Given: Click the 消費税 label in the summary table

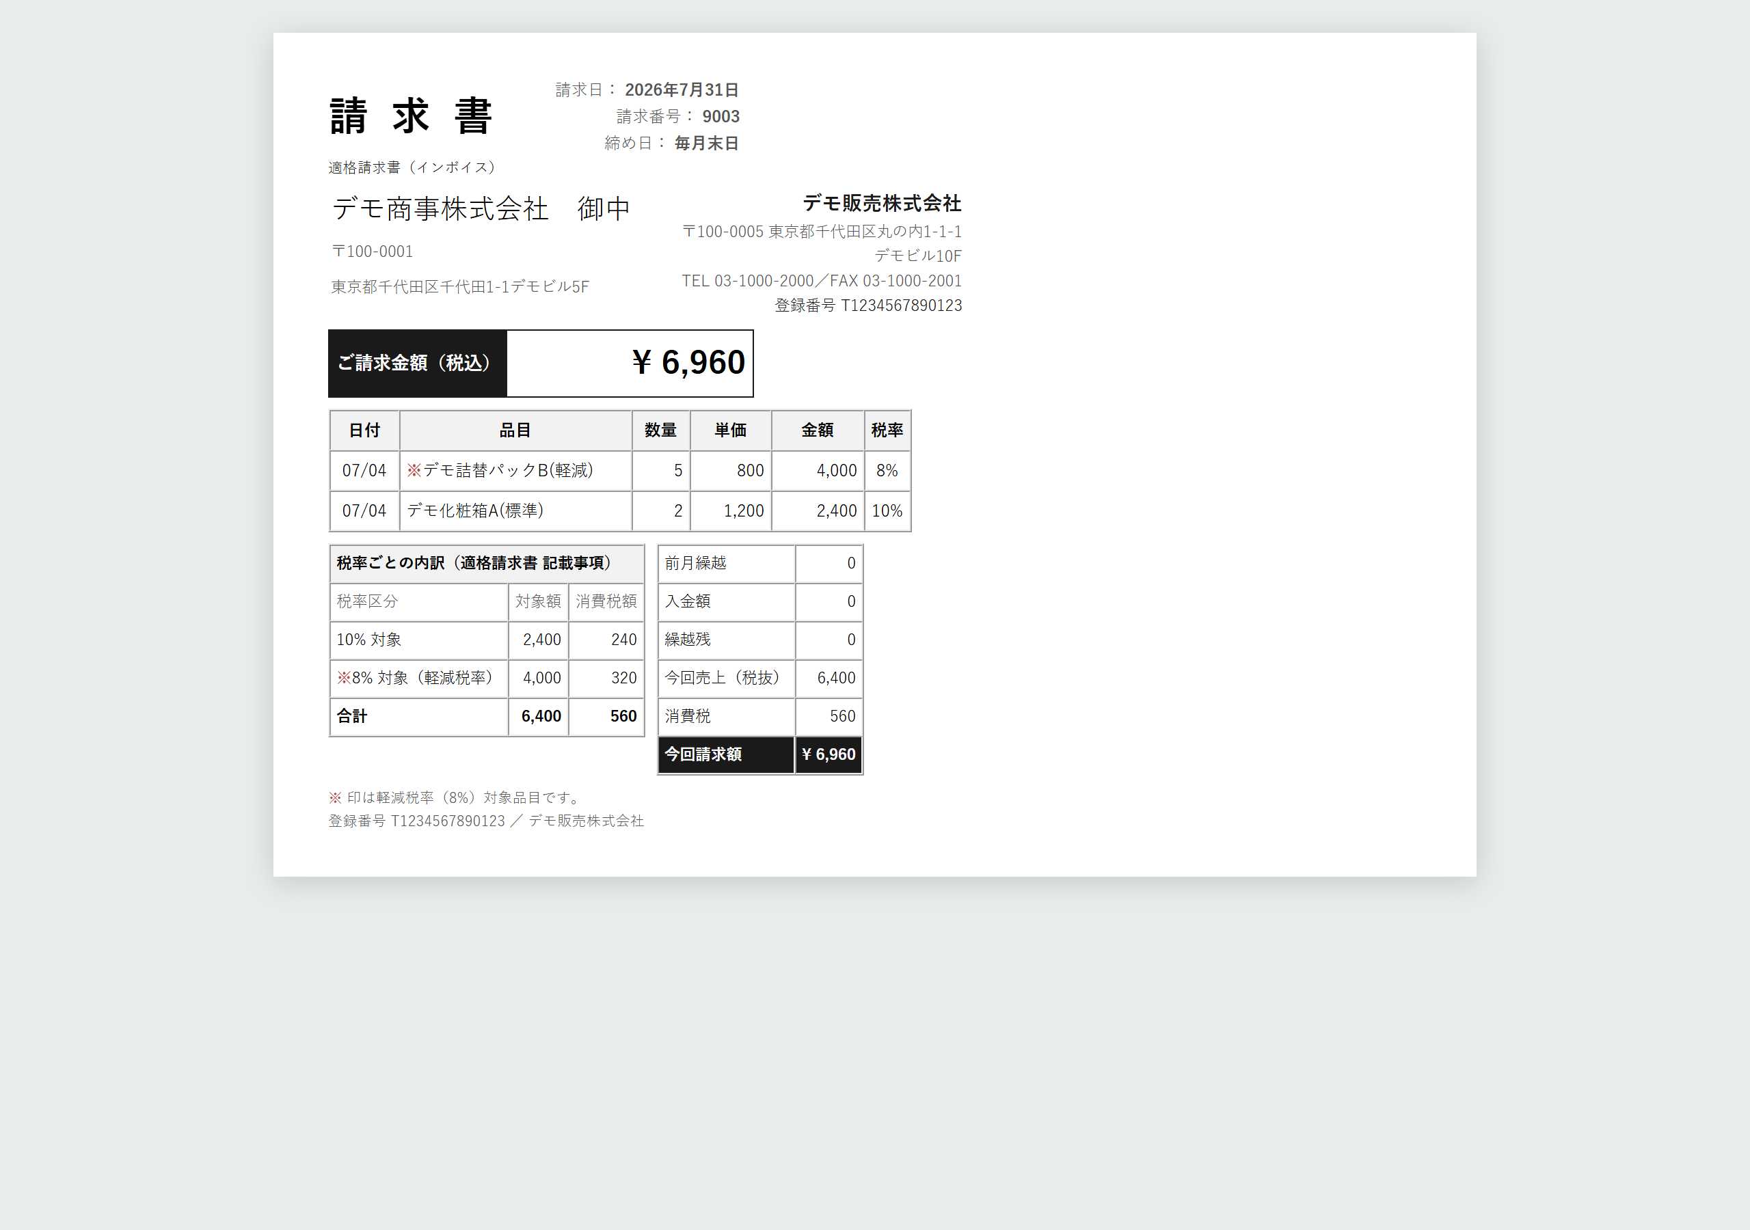Looking at the screenshot, I should [x=727, y=717].
